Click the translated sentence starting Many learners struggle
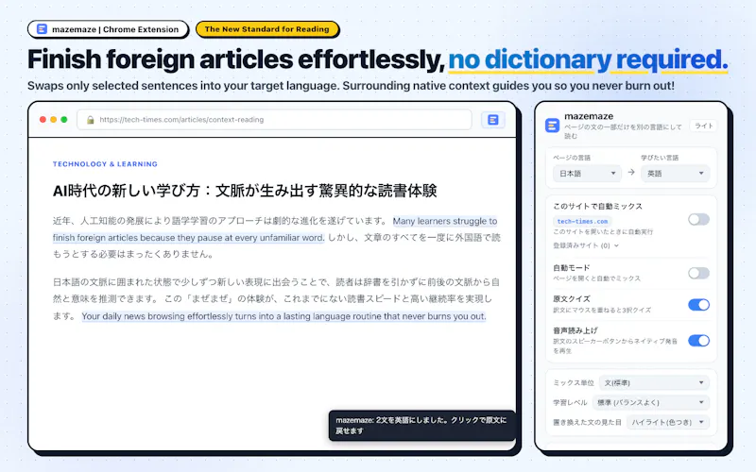This screenshot has width=756, height=472. 275,229
